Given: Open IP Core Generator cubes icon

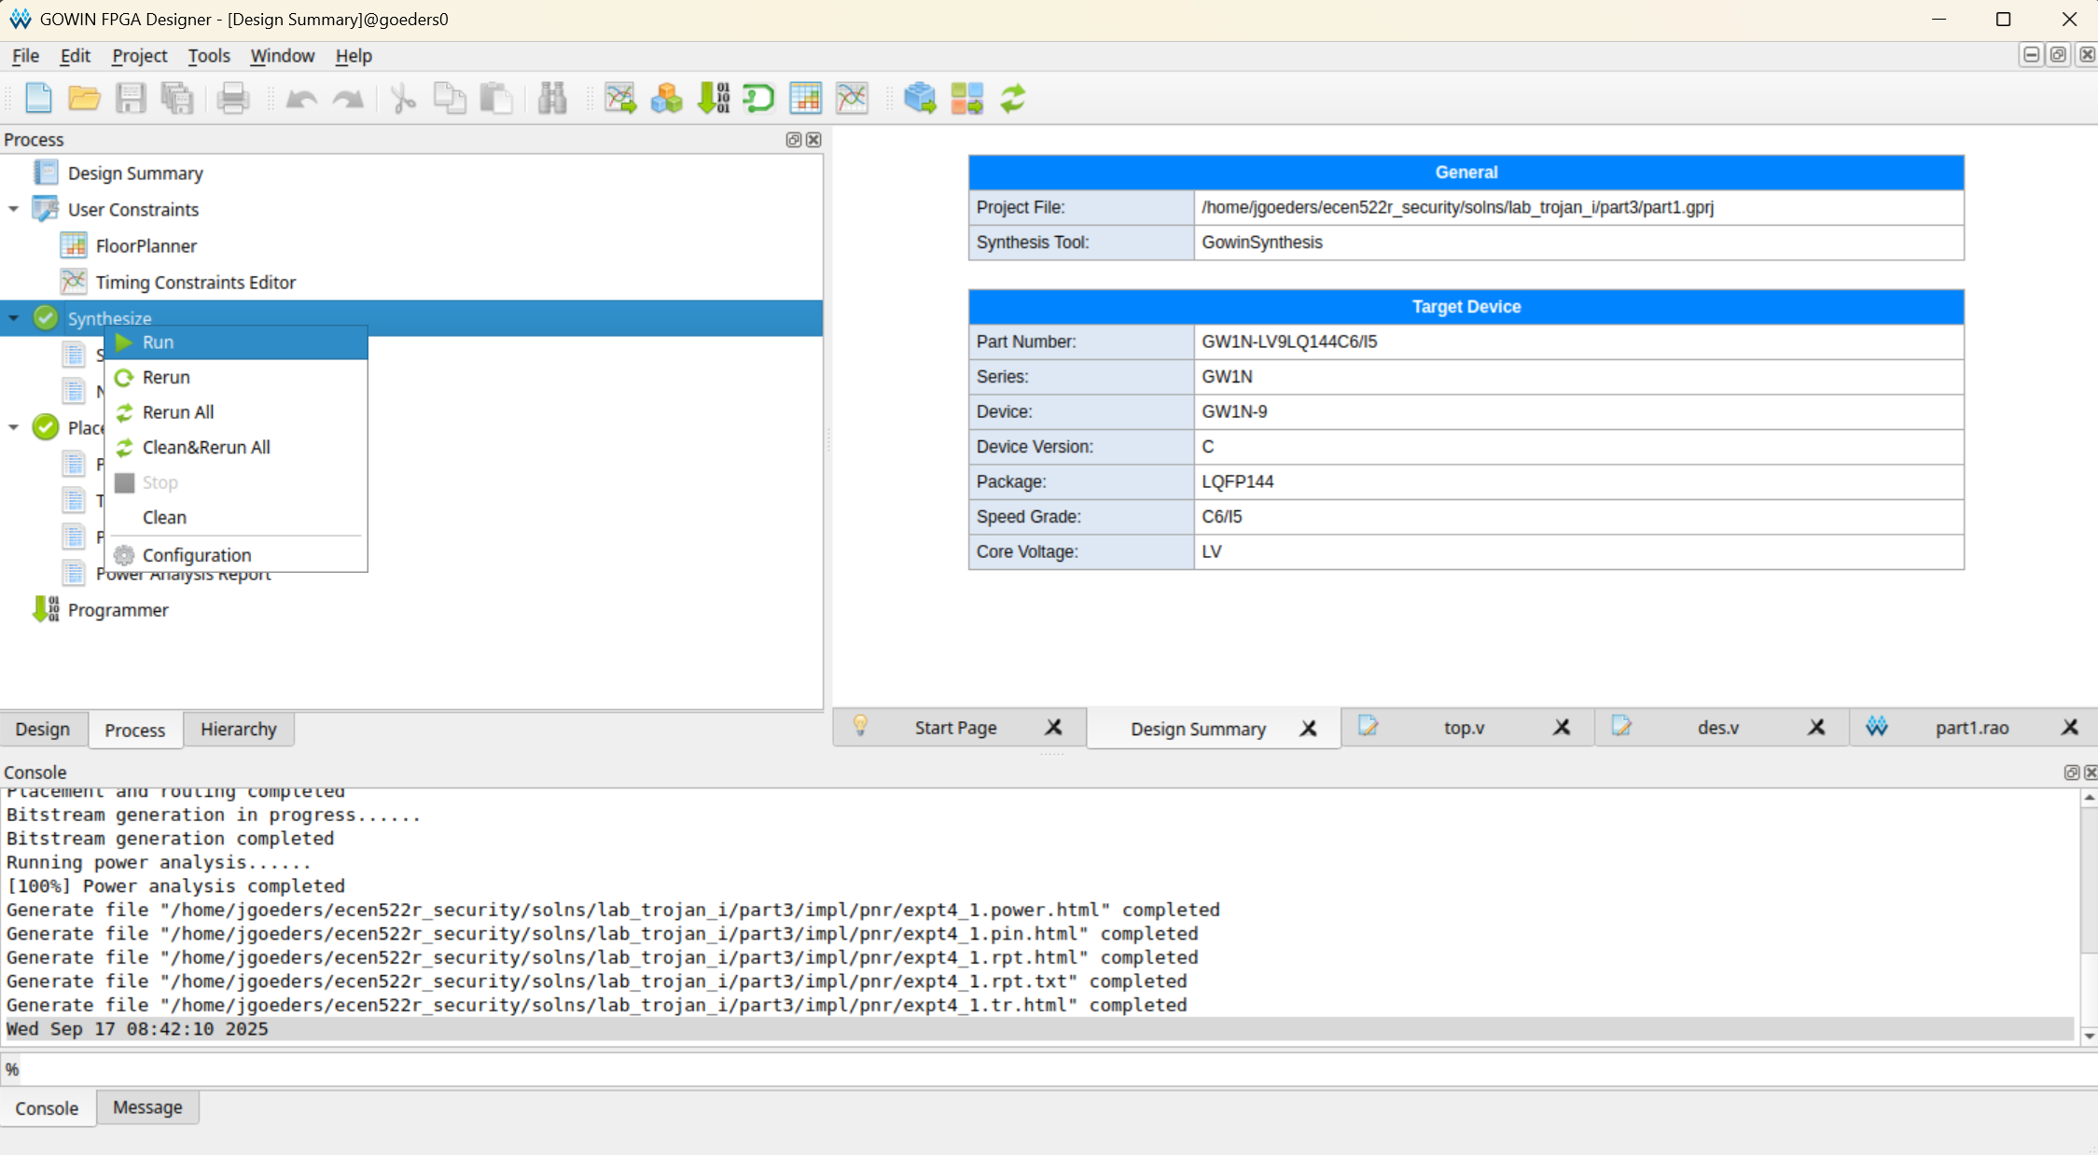Looking at the screenshot, I should (x=666, y=98).
